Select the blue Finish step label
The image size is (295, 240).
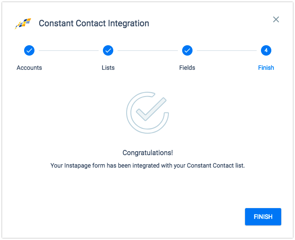[x=266, y=68]
